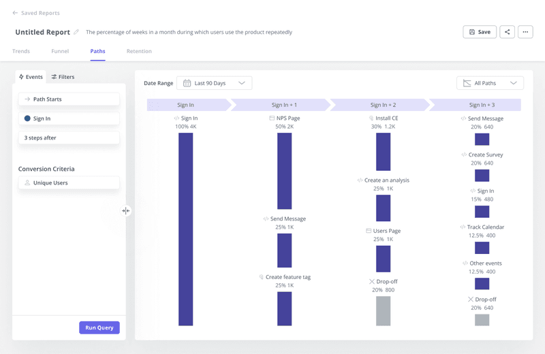Go to the Retention tab
The height and width of the screenshot is (354, 545).
coord(139,51)
